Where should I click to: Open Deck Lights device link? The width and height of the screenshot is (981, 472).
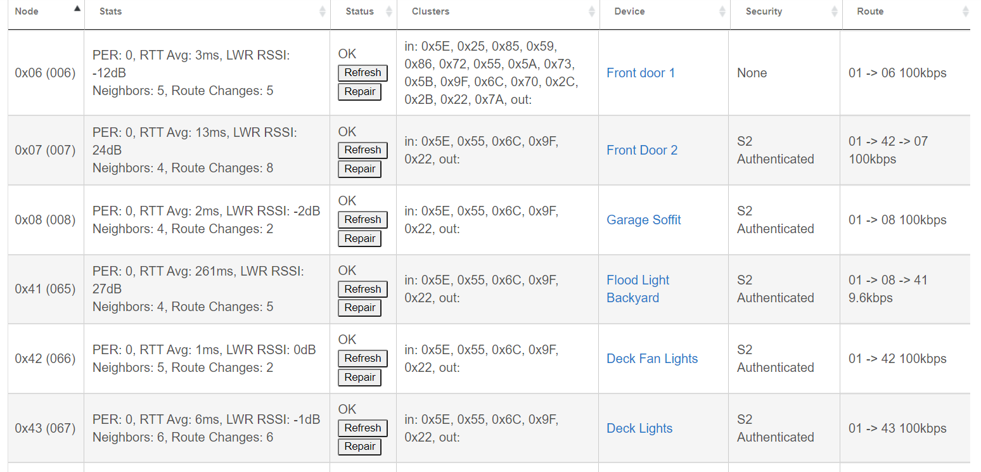point(639,428)
